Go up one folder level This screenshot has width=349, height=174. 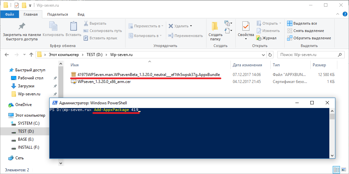(31, 55)
